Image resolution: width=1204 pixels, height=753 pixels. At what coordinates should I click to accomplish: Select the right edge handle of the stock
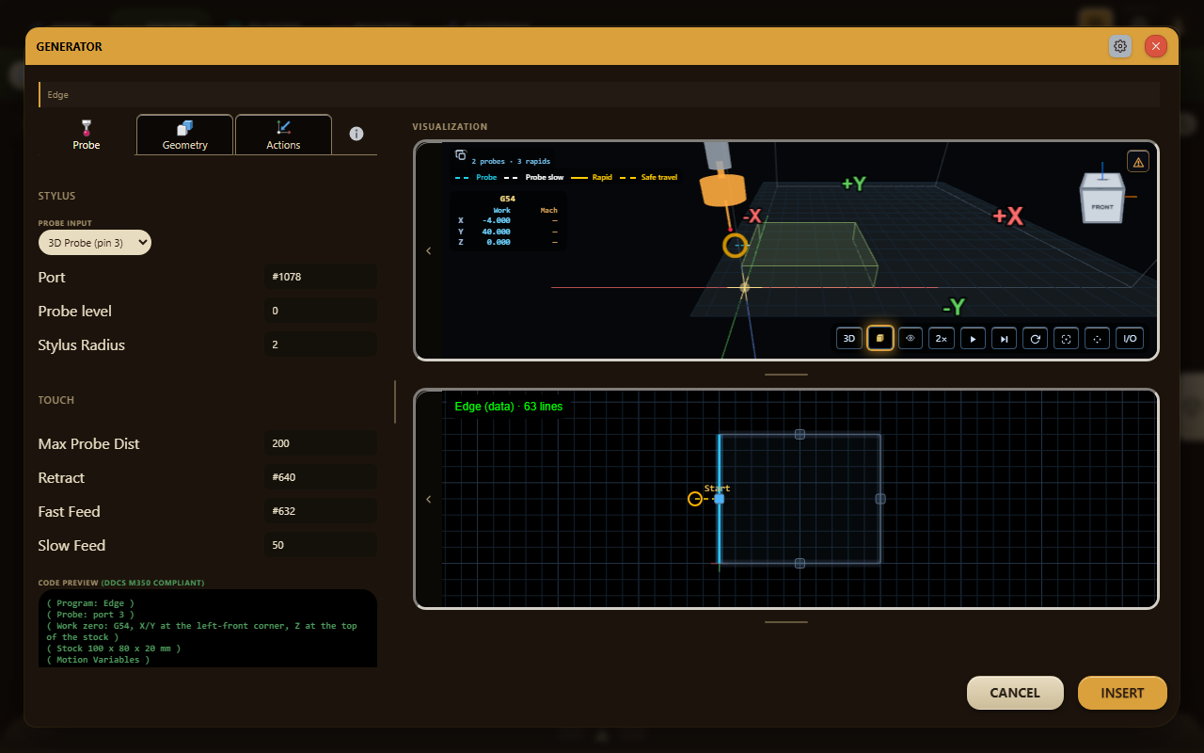point(880,499)
